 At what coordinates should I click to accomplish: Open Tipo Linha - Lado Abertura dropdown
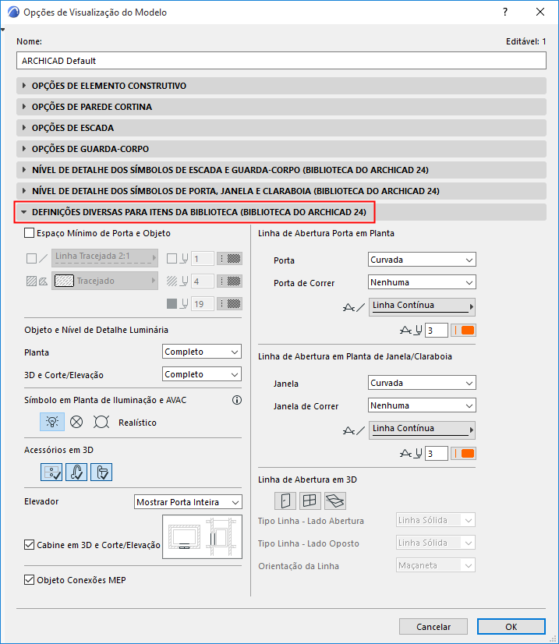pos(435,520)
